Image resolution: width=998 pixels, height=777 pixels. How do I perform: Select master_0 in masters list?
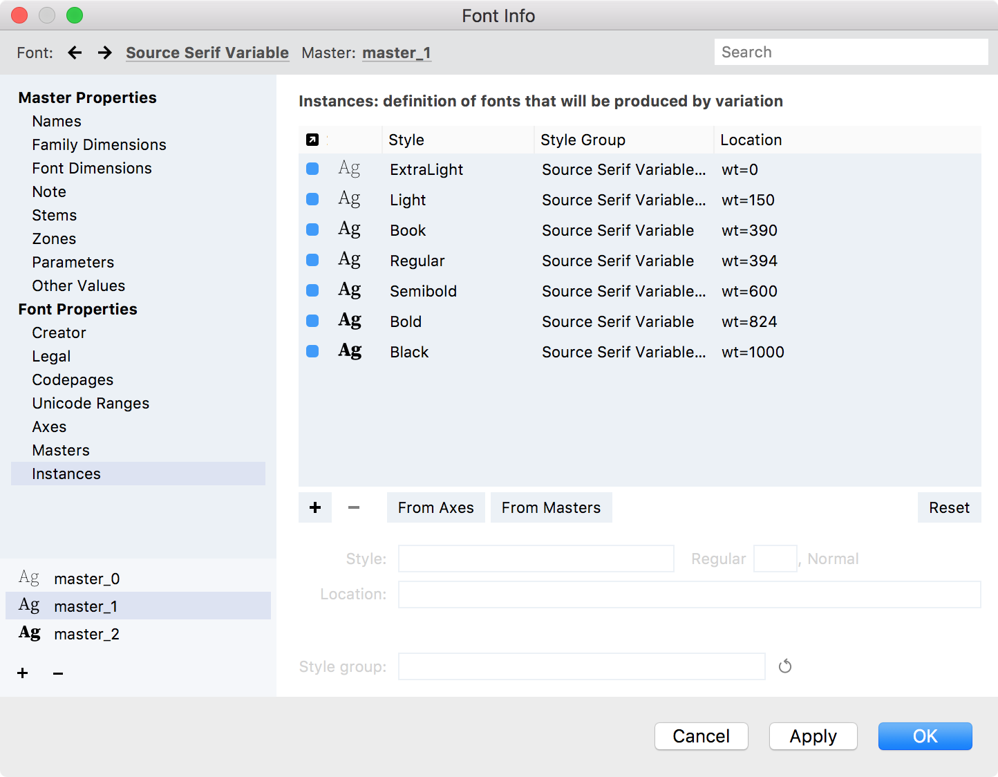pos(138,578)
